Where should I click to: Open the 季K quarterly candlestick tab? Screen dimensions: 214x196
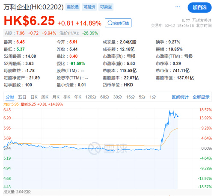coord(67,97)
